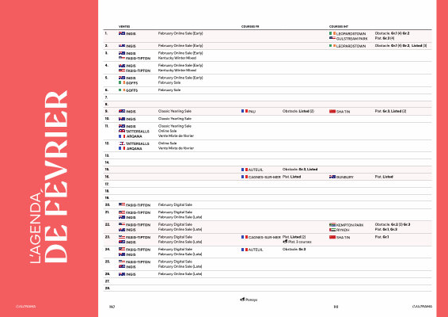Viewport: 448px width, 317px height.
Task: Click the Poneys legend icon at page bottom
Action: (242, 300)
